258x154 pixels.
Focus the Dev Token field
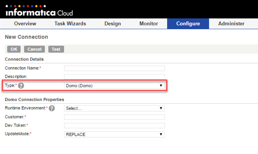pos(114,125)
